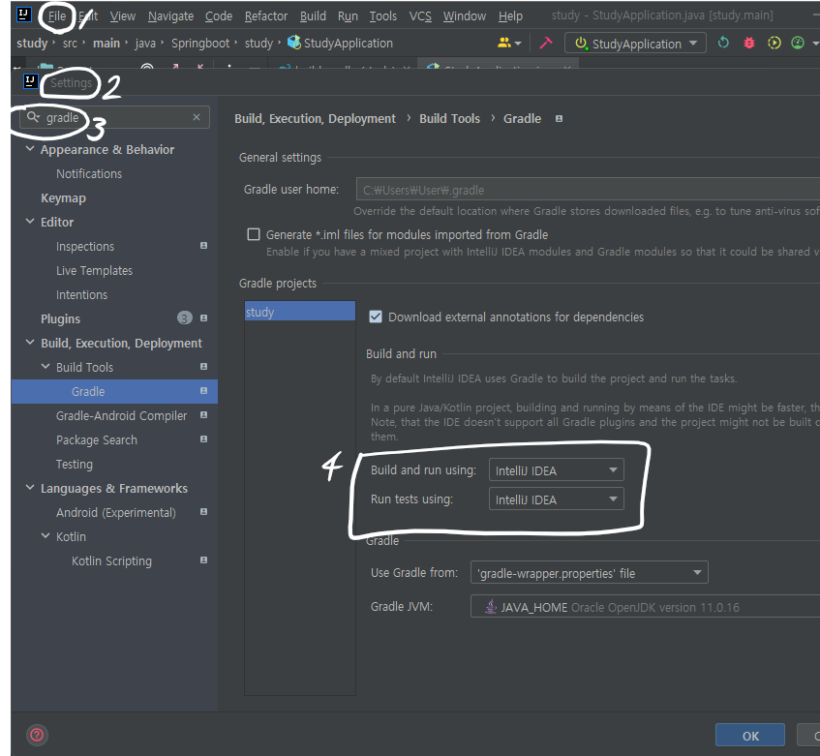Click StudyApplication class icon in breadcrumb

tap(294, 43)
